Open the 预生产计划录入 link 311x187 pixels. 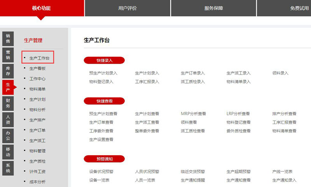click(103, 73)
